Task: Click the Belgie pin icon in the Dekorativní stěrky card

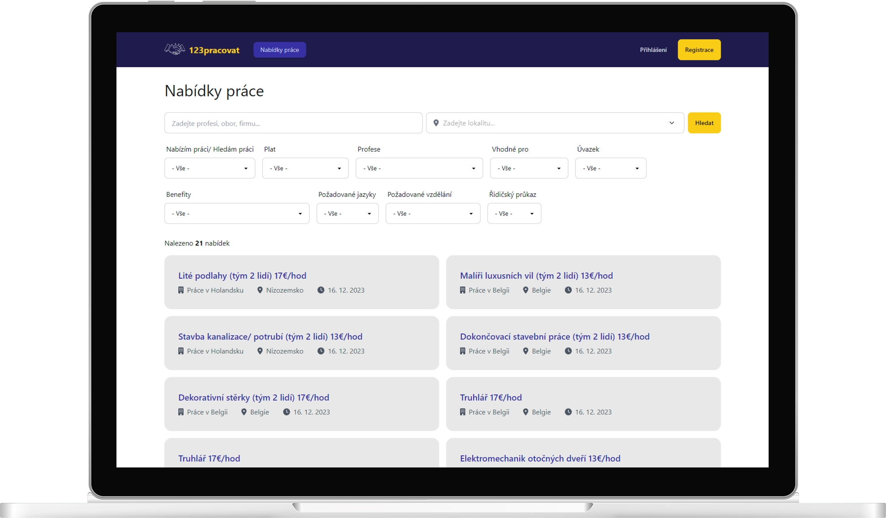Action: coord(244,412)
